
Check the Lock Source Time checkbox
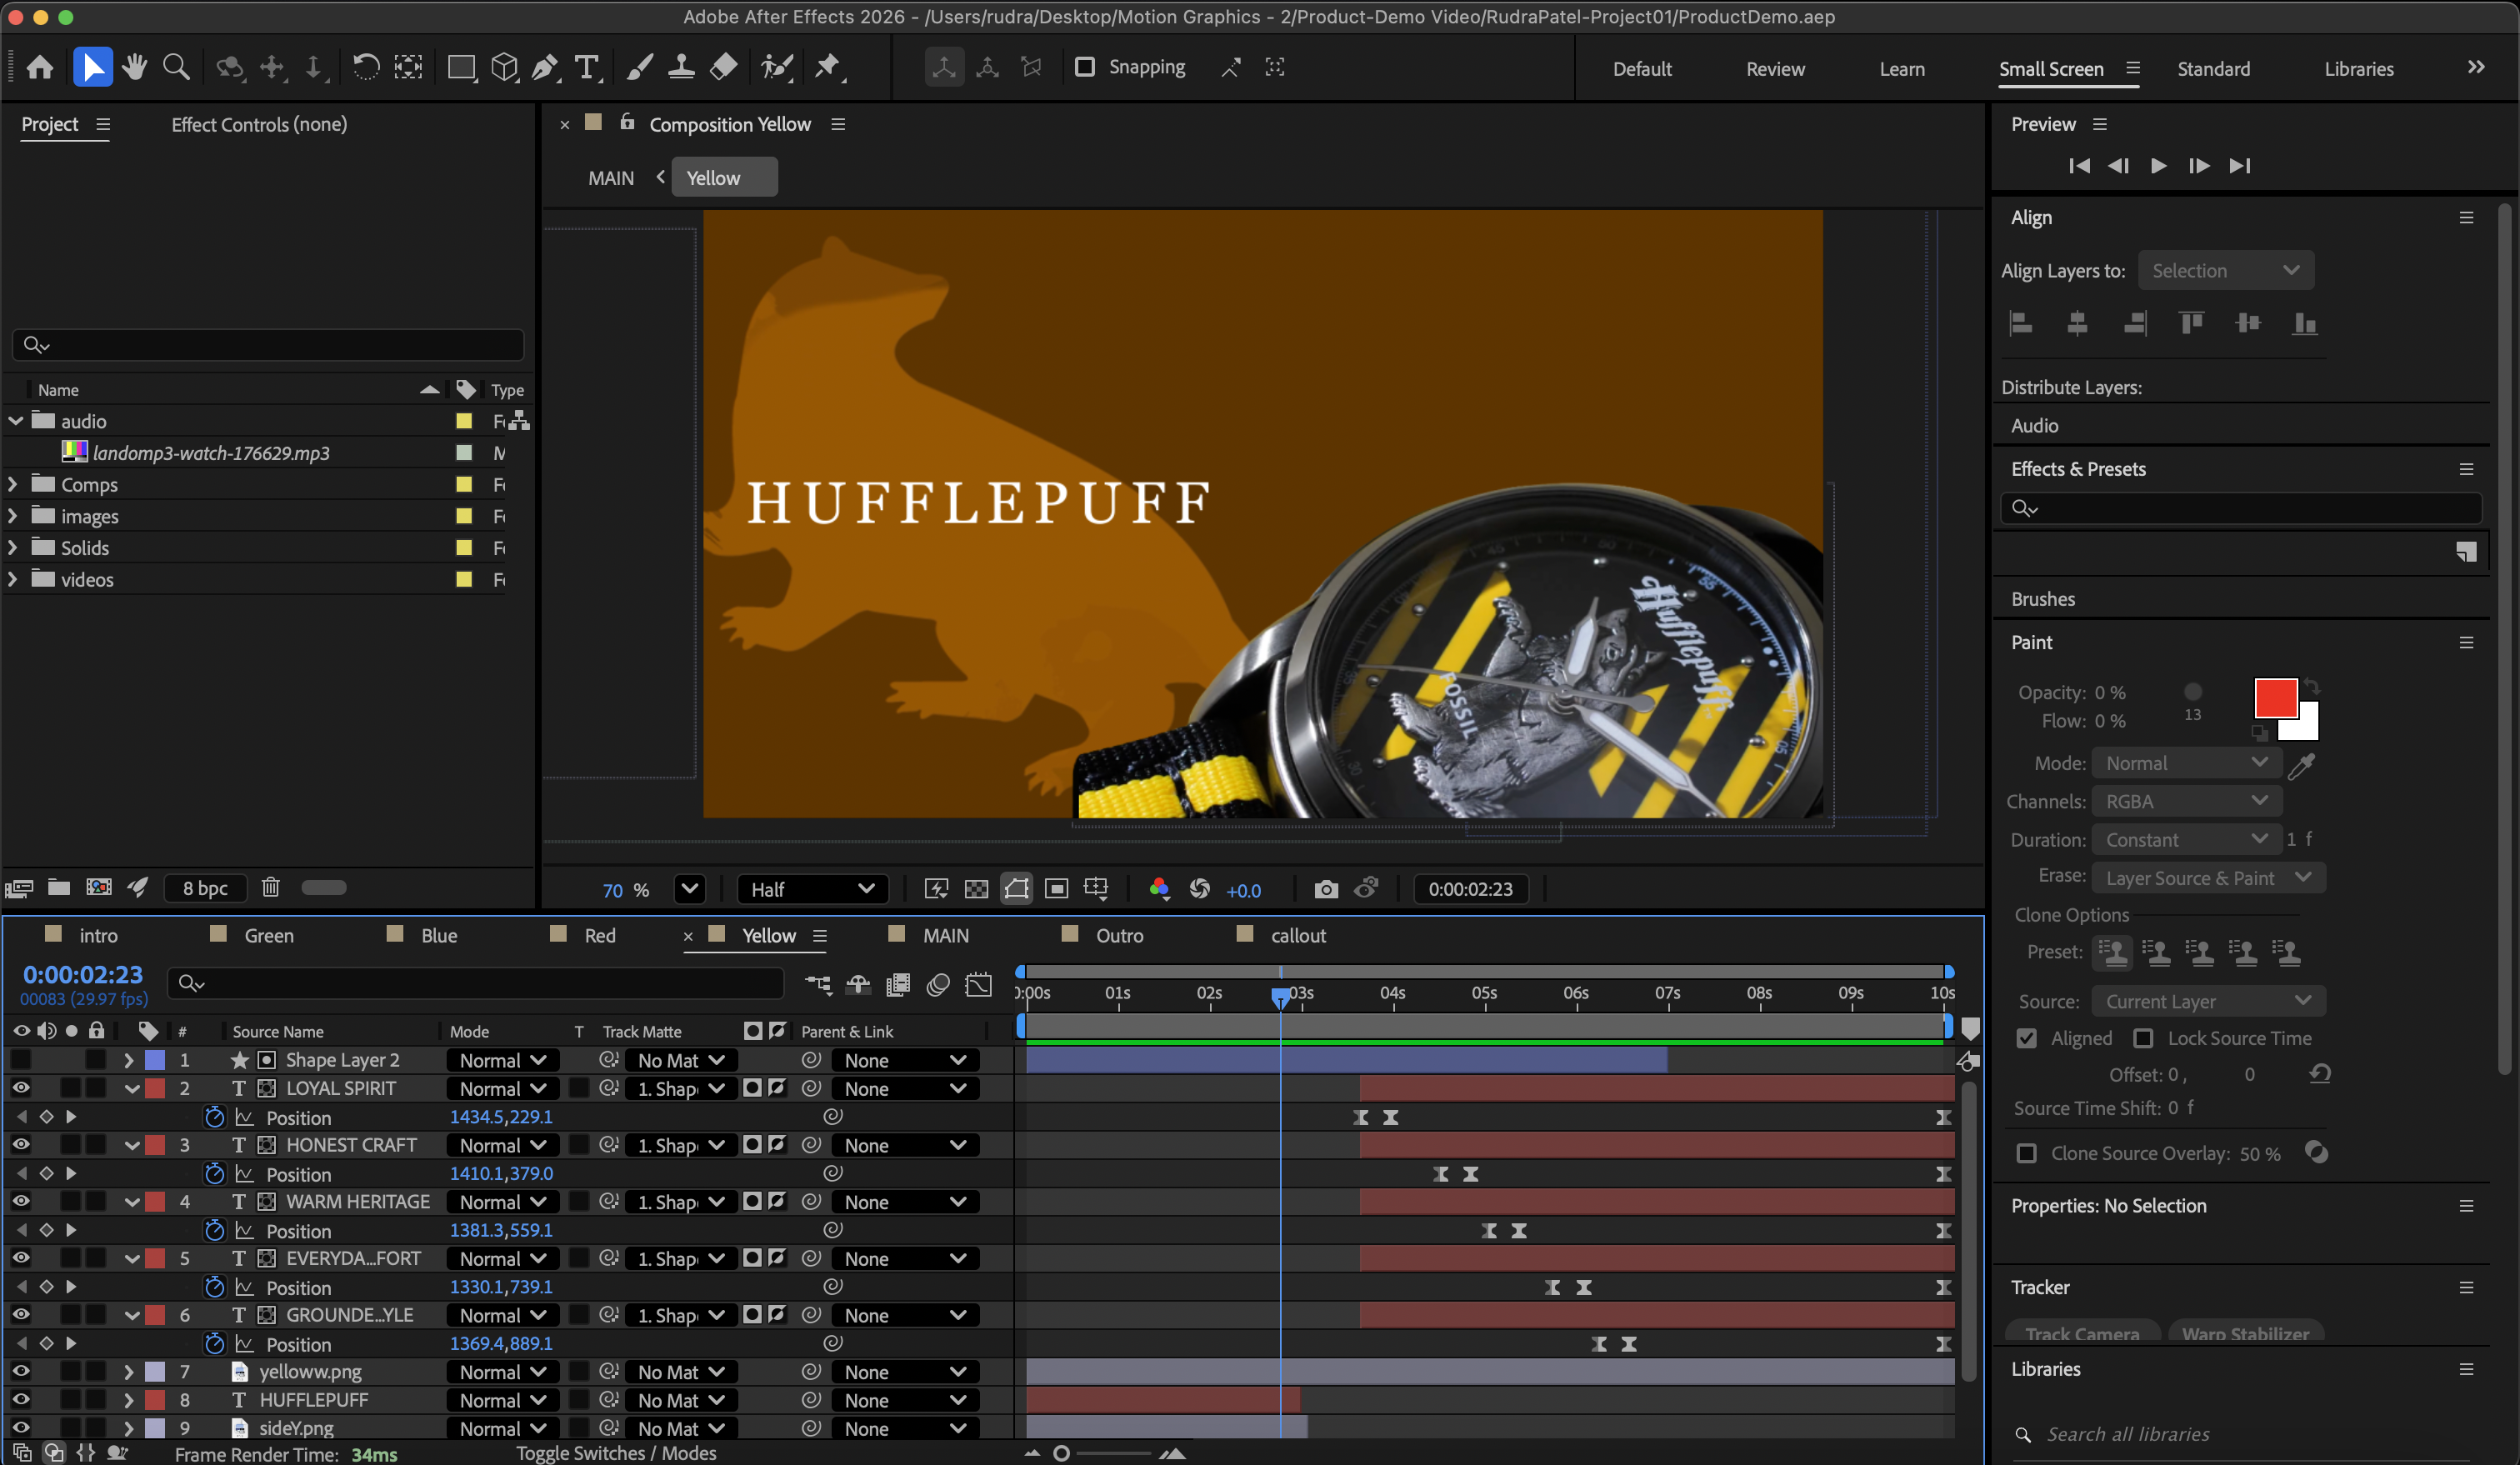[2143, 1038]
